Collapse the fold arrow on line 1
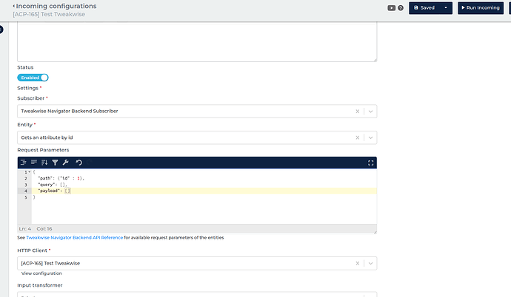The width and height of the screenshot is (511, 297). pyautogui.click(x=30, y=172)
